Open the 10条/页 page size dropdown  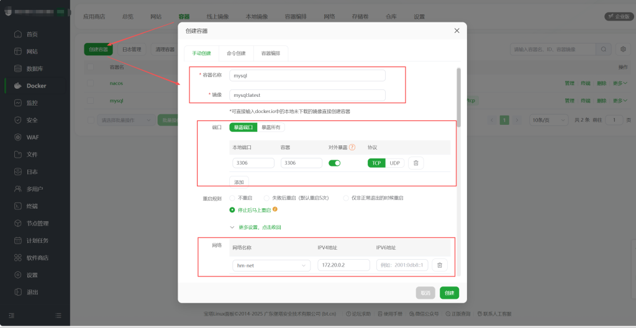[548, 120]
